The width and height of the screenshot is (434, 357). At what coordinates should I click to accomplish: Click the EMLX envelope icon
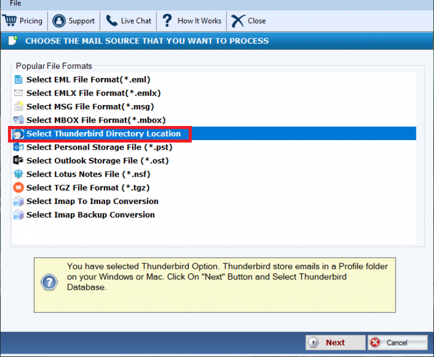18,93
